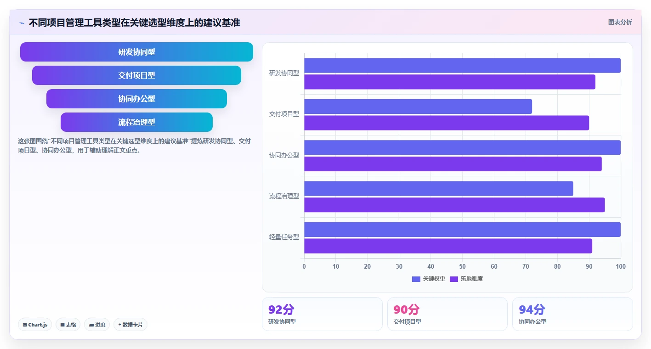Select the 协同办公型 funnel bar
Viewport: 651px width, 349px height.
[x=136, y=99]
